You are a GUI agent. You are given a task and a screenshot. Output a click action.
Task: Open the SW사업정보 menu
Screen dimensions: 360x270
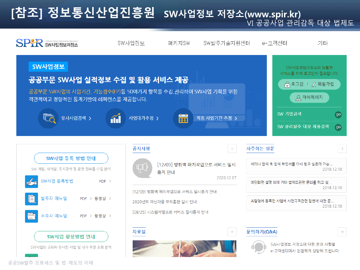pyautogui.click(x=131, y=43)
